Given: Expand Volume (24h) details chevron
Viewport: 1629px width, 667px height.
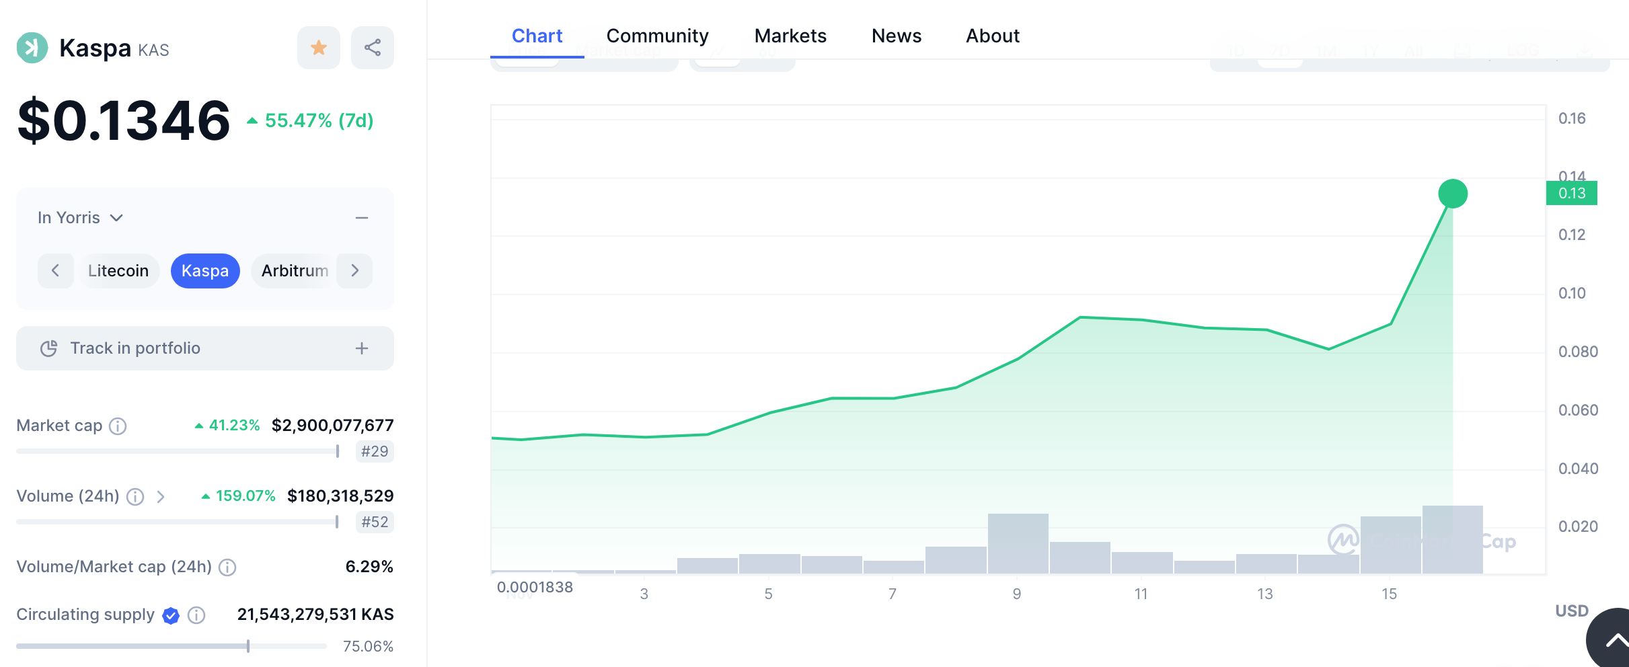Looking at the screenshot, I should click(161, 497).
